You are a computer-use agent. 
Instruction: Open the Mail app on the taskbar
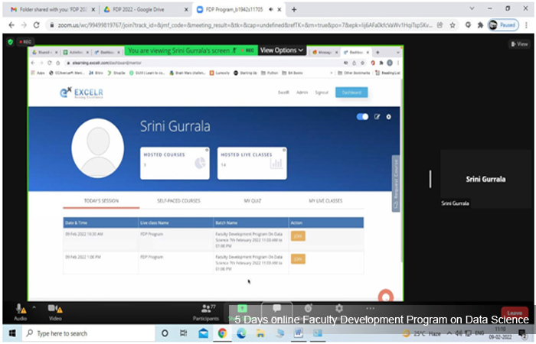[x=203, y=333]
